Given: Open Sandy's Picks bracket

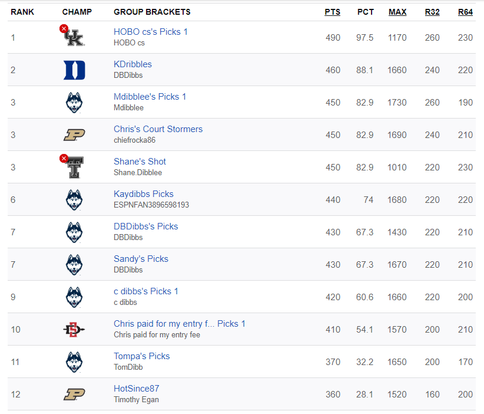Looking at the screenshot, I should point(141,259).
